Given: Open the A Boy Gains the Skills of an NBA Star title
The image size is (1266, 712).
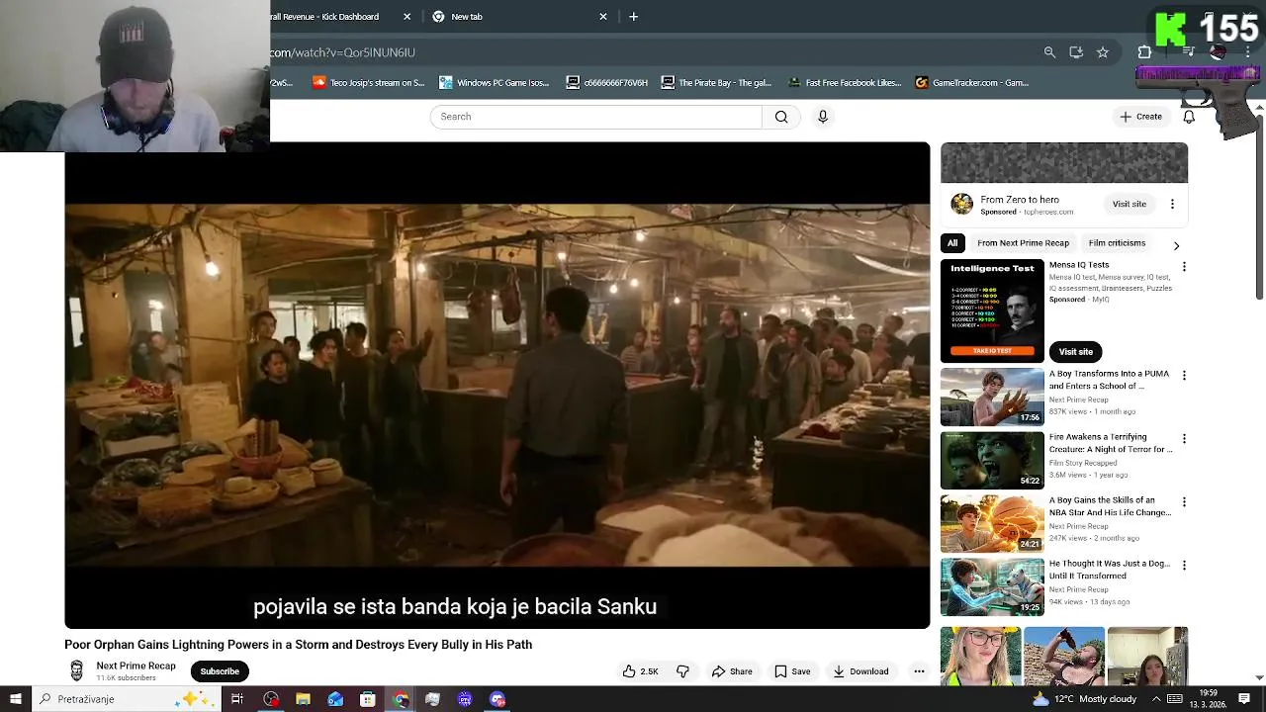Looking at the screenshot, I should point(1110,506).
